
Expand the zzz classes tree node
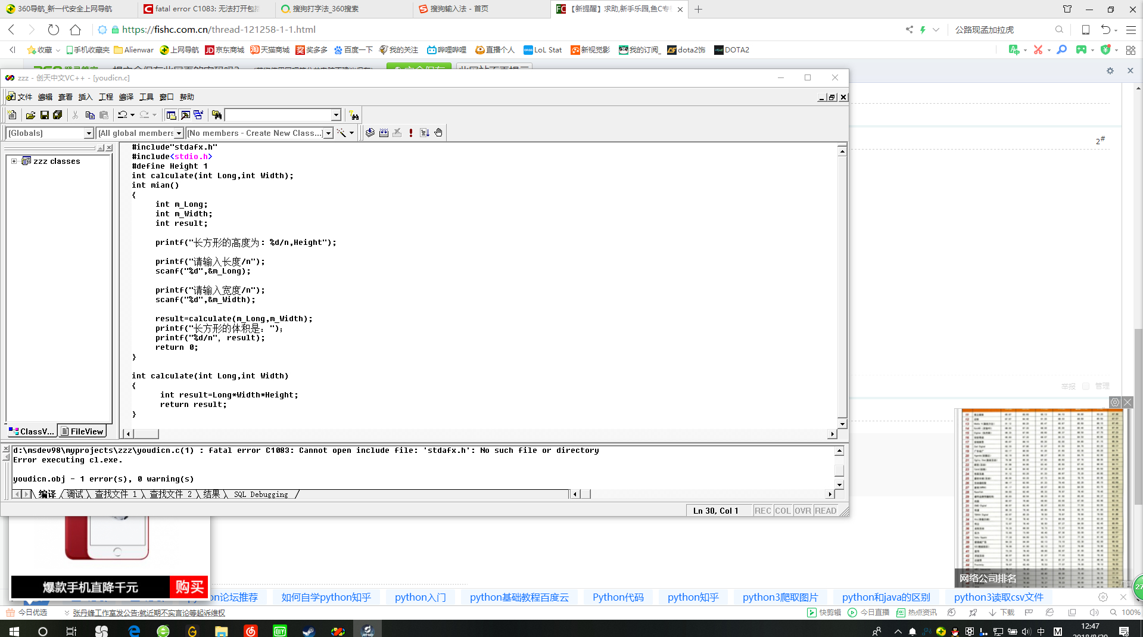14,161
